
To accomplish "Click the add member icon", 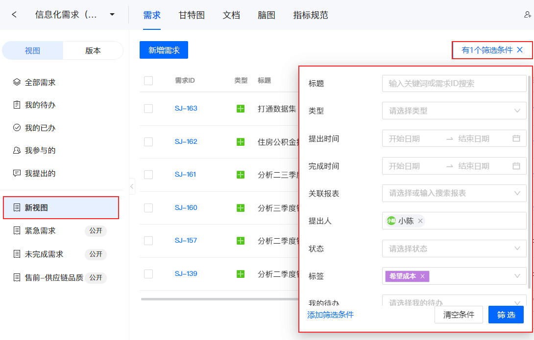I will coord(527,15).
